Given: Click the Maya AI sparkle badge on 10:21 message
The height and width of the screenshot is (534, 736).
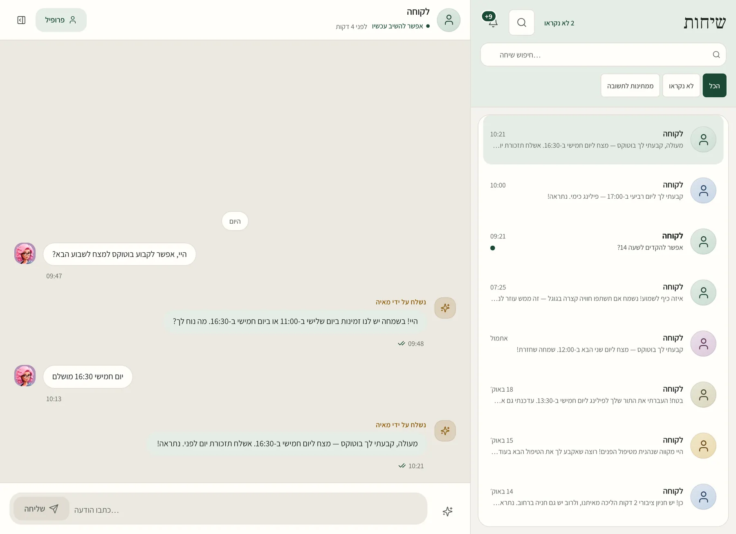Looking at the screenshot, I should (445, 431).
